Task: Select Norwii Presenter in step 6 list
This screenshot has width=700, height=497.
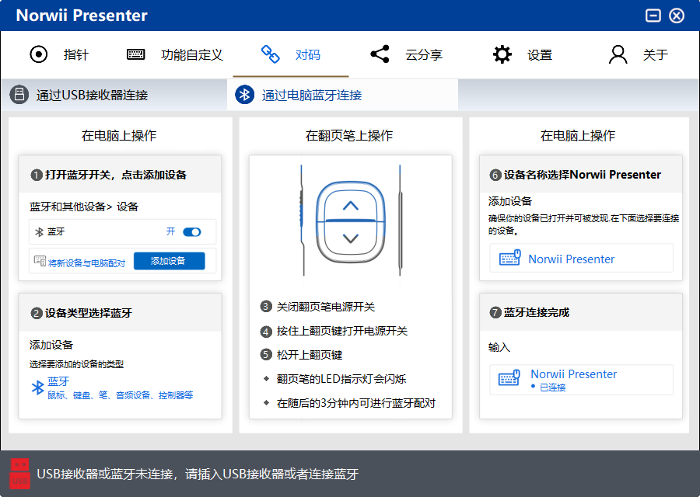Action: [x=581, y=258]
